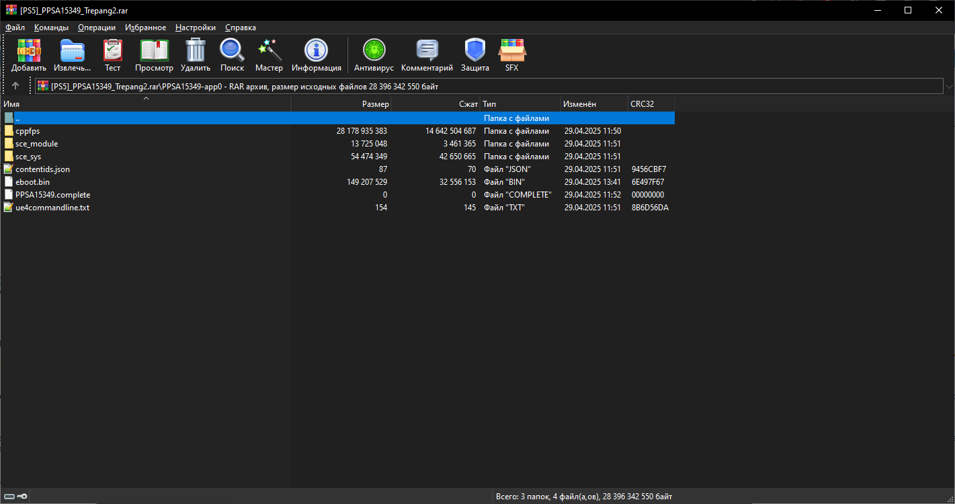Click the Извлечь (Extract) toolbar icon
This screenshot has width=955, height=504.
coord(72,51)
